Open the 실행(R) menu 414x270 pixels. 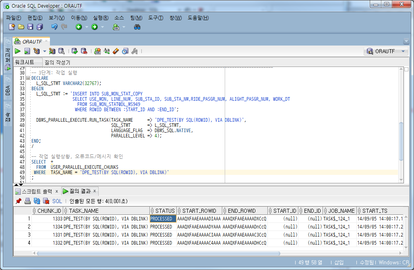point(101,18)
